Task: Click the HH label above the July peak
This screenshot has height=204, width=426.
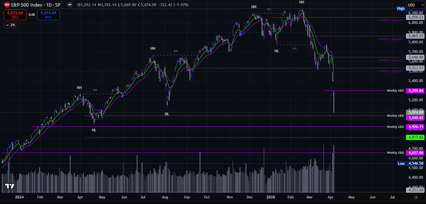Action: [x=153, y=49]
